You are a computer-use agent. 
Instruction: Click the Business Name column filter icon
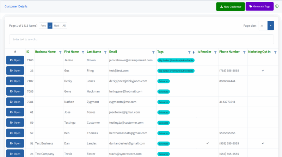point(60,52)
